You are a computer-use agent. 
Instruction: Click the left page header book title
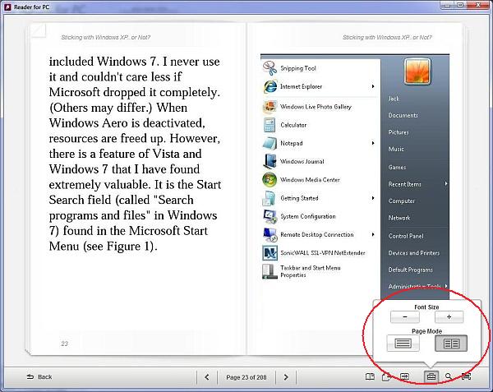pyautogui.click(x=106, y=38)
